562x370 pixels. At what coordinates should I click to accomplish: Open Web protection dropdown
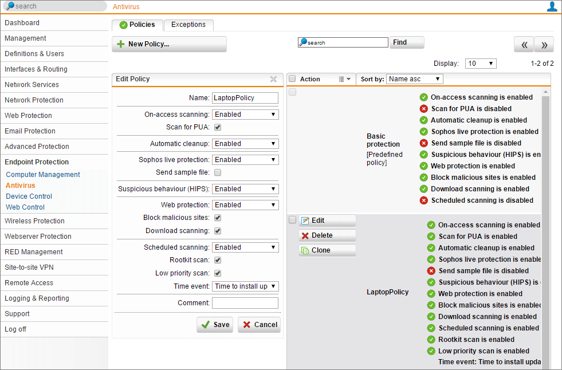pyautogui.click(x=245, y=205)
